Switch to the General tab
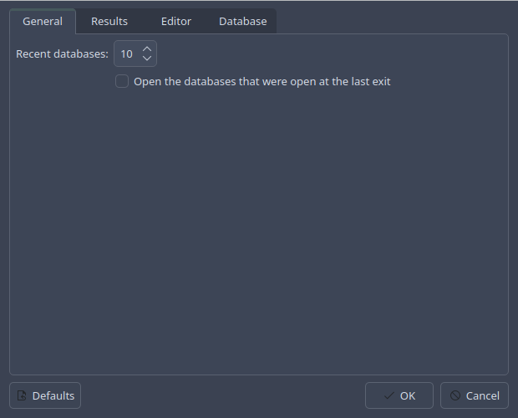The width and height of the screenshot is (518, 418). click(x=43, y=22)
